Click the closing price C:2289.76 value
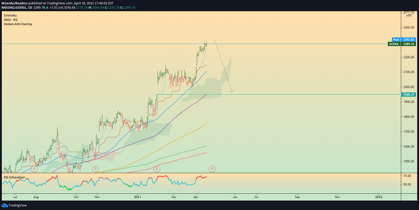The height and width of the screenshot is (210, 419). [128, 8]
